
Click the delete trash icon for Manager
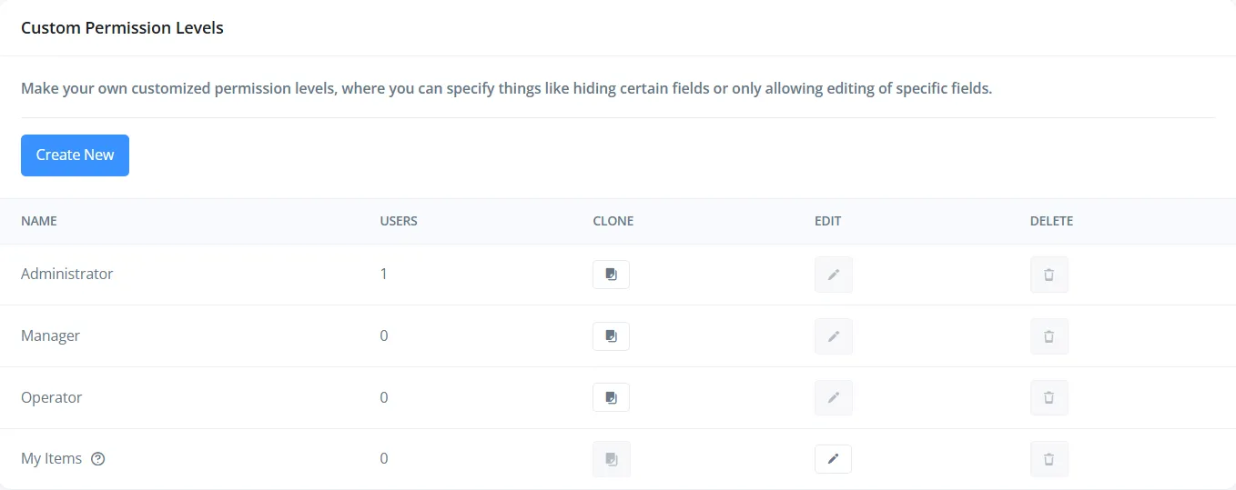coord(1049,336)
